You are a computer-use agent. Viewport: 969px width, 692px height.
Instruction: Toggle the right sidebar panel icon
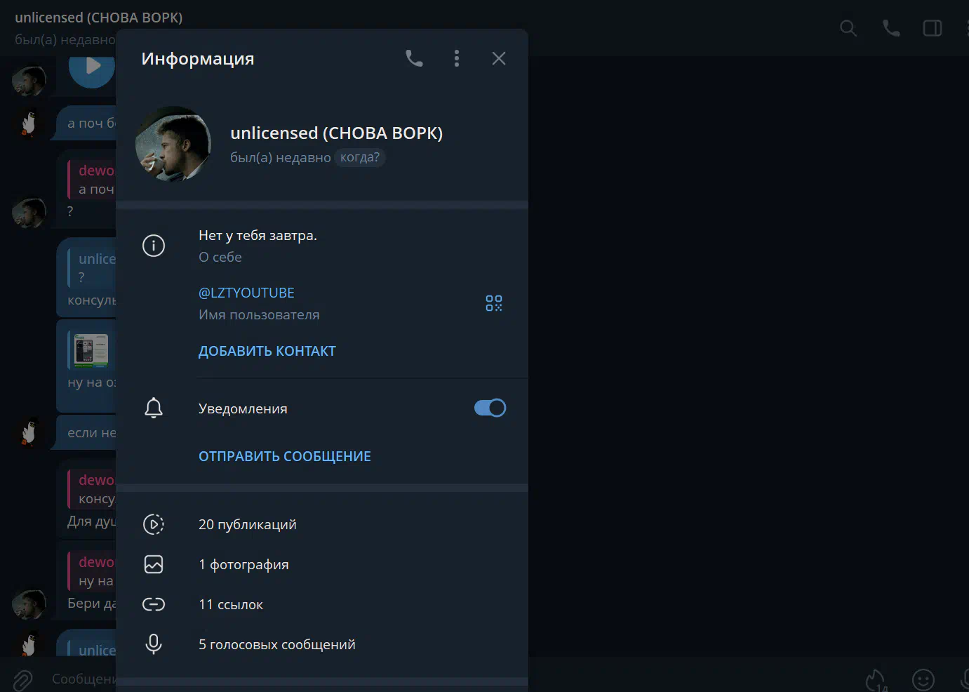933,28
